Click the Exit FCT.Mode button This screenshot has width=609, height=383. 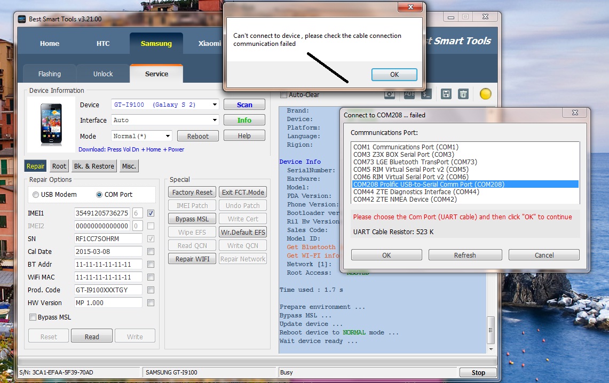point(243,192)
